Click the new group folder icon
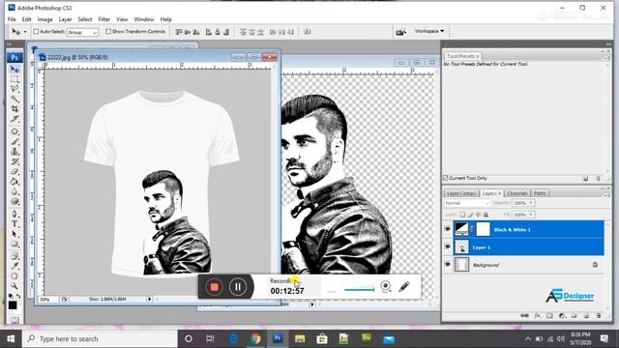 point(574,316)
